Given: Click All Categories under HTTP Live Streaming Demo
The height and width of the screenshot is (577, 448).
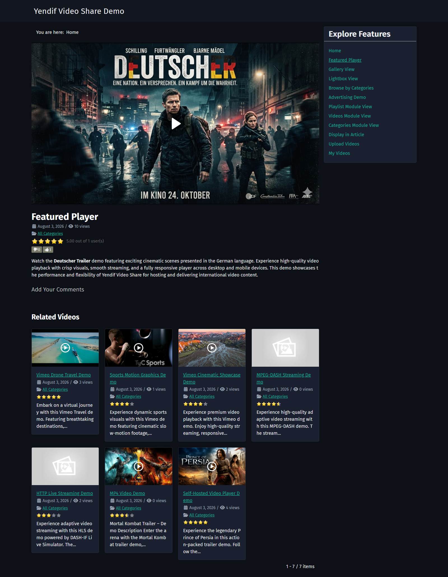Looking at the screenshot, I should [55, 508].
